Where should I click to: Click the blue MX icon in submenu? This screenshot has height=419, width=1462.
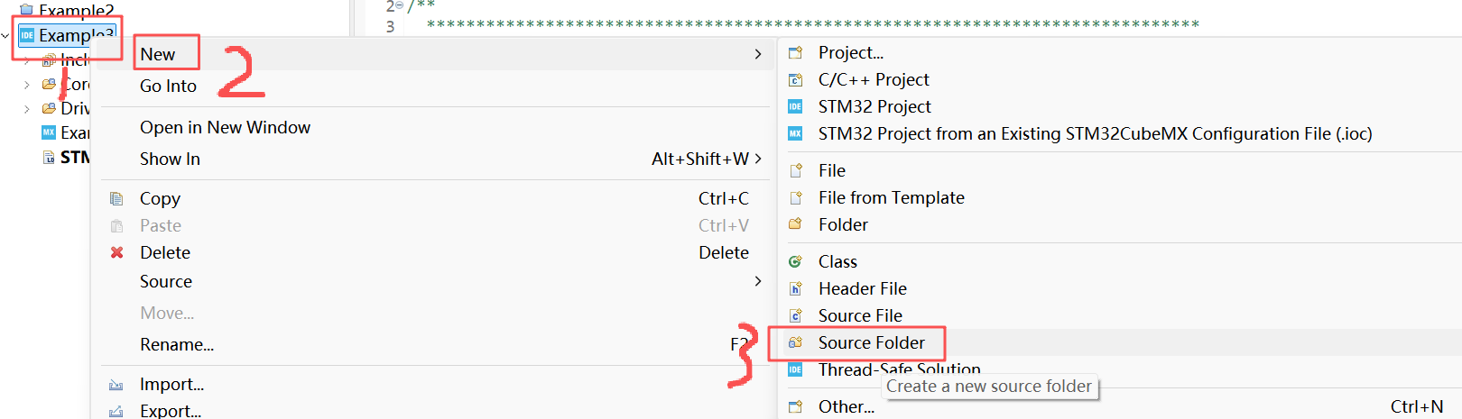(x=795, y=133)
